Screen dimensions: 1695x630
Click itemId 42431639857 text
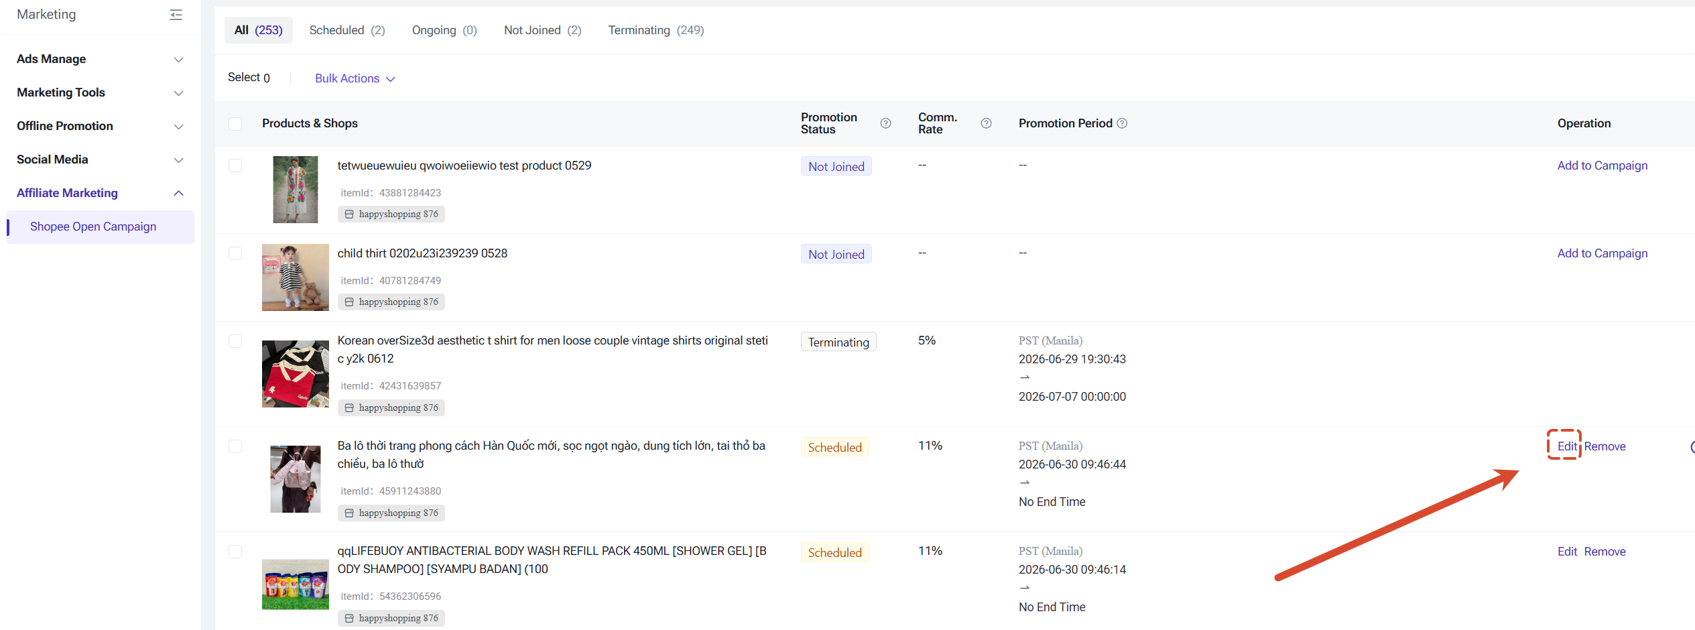coord(391,386)
